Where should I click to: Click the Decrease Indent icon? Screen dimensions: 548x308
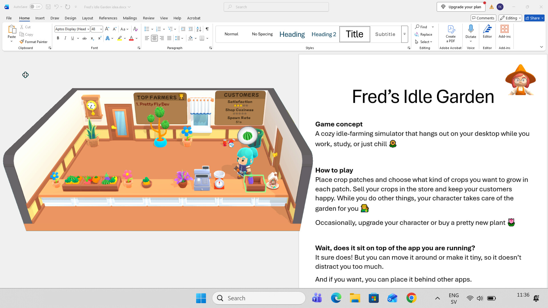pos(183,29)
